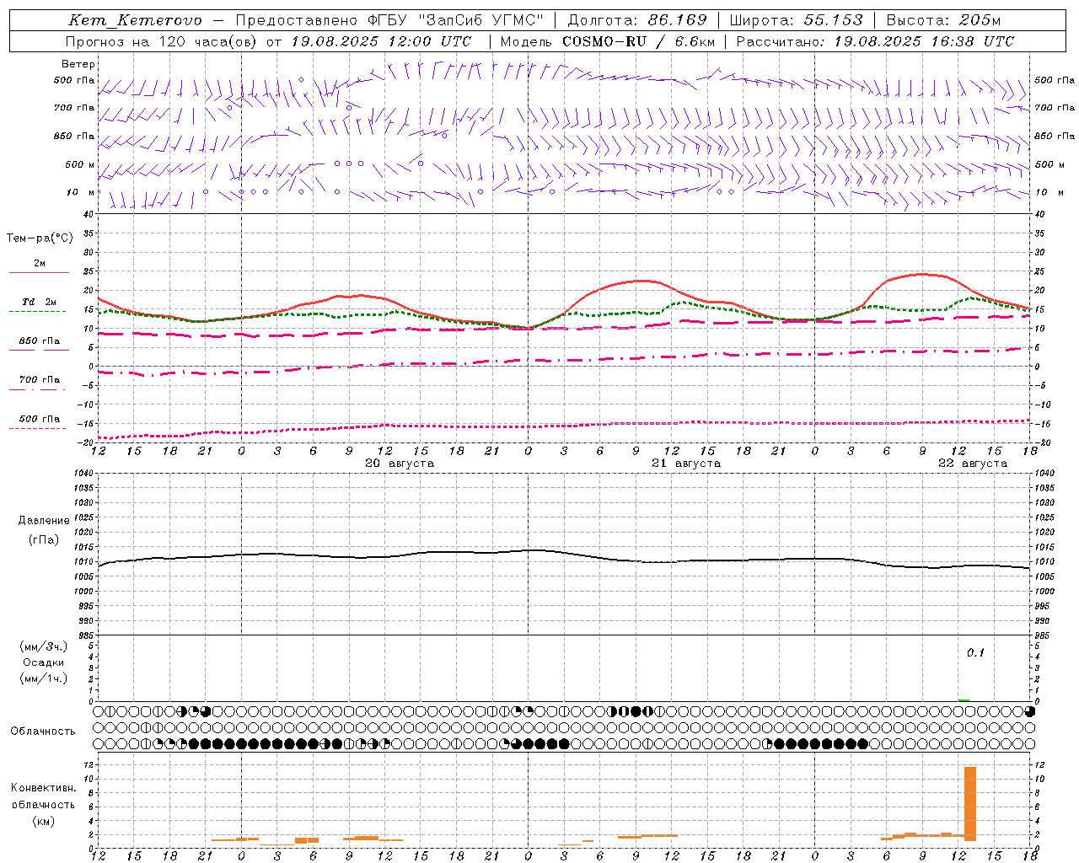Click the 'Высота: 205м' header text
The image size is (1079, 863).
[944, 20]
